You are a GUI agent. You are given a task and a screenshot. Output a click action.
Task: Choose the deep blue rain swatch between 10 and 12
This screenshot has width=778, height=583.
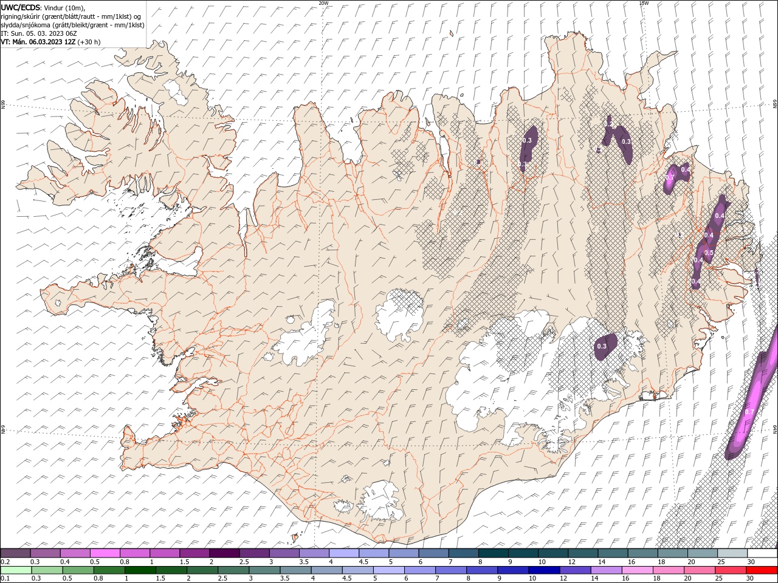tap(543, 570)
